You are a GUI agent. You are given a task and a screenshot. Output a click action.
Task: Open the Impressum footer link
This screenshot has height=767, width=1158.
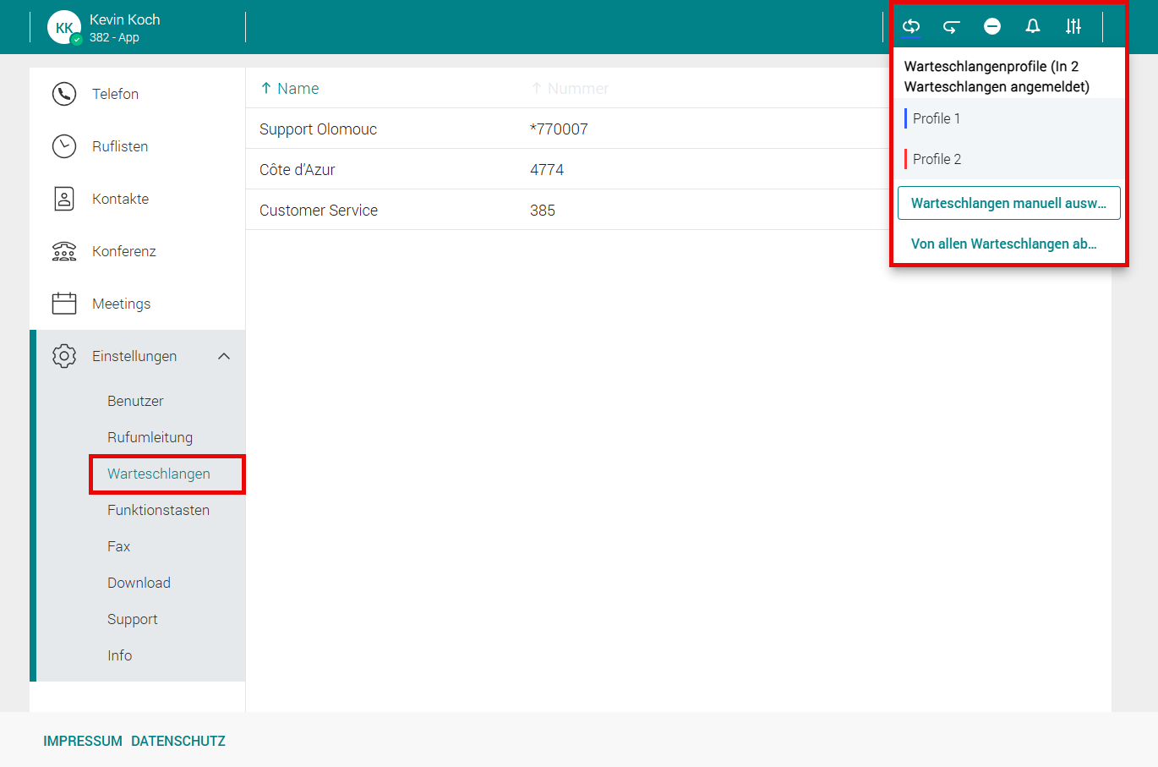coord(83,741)
